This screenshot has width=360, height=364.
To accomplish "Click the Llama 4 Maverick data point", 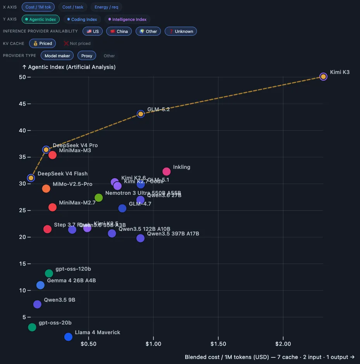I will tap(68, 337).
